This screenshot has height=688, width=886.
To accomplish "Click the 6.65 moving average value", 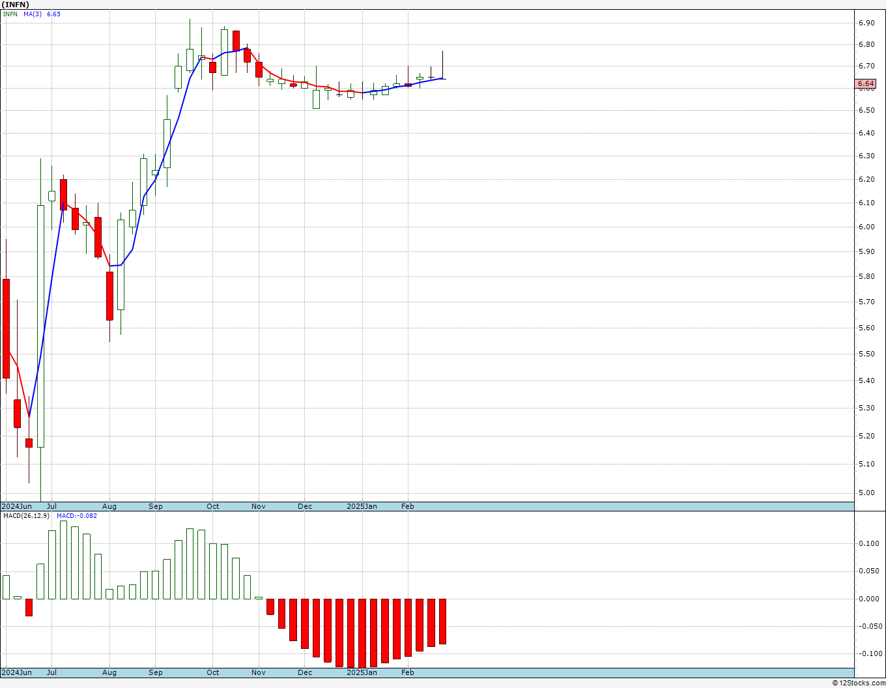I will pyautogui.click(x=53, y=14).
